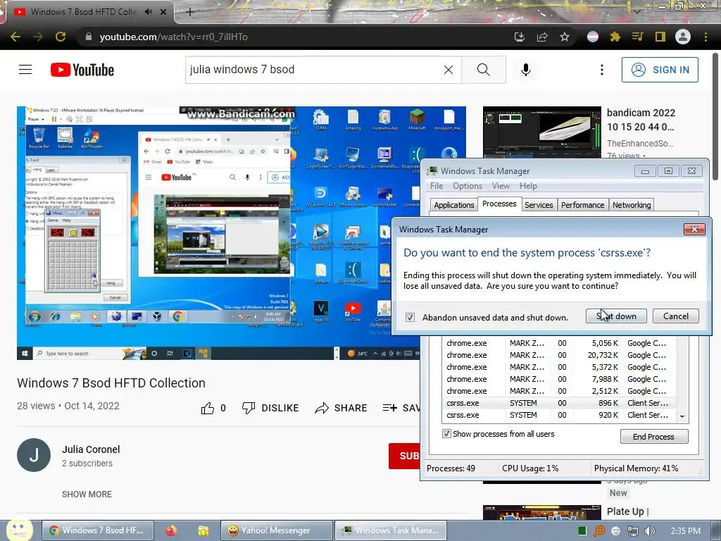Open the Options menu in Task Manager
Image resolution: width=721 pixels, height=541 pixels.
point(468,186)
